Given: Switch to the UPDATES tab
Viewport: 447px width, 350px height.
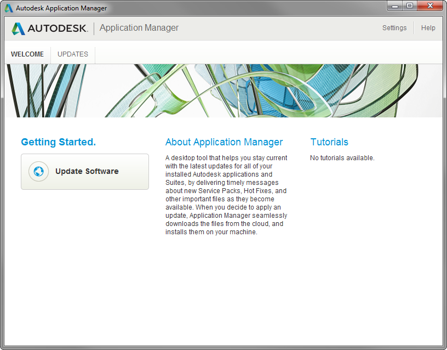Looking at the screenshot, I should (73, 54).
